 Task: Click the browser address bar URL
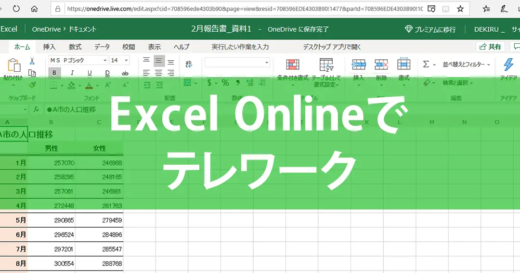[x=245, y=9]
